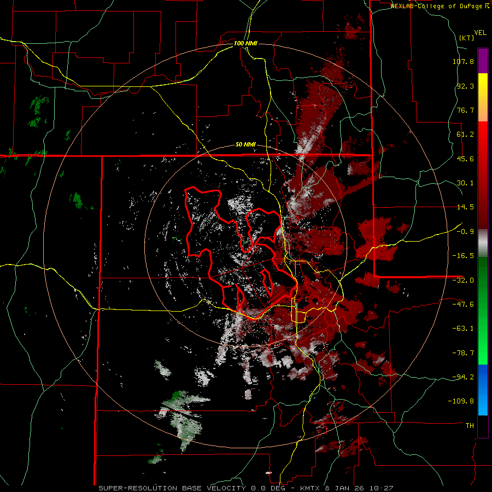
Task: Click the -63.1 velocity scale value
Action: [463, 329]
